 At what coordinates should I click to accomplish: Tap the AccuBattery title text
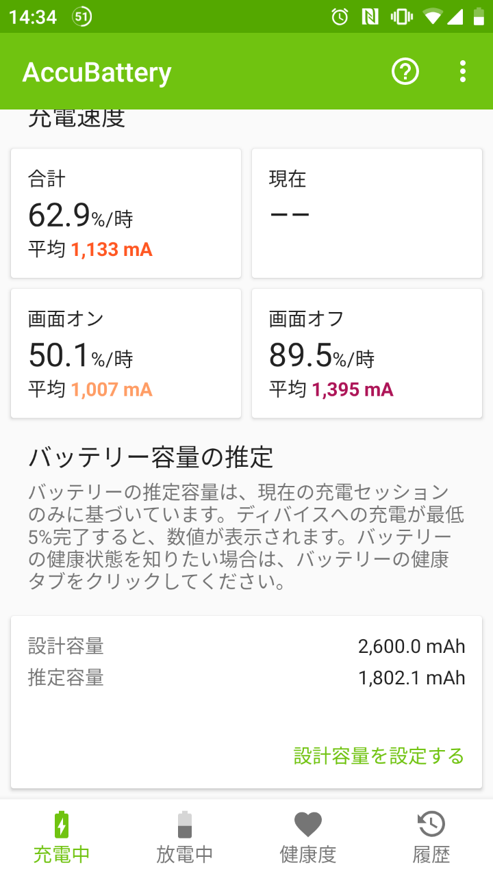tap(97, 72)
